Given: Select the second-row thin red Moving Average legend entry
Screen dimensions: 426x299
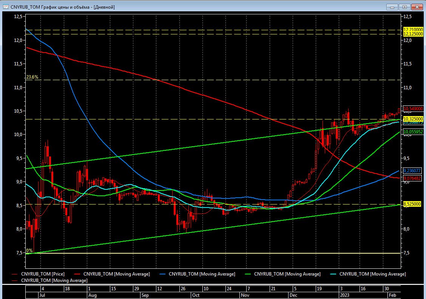Looking at the screenshot, I should tap(50, 280).
